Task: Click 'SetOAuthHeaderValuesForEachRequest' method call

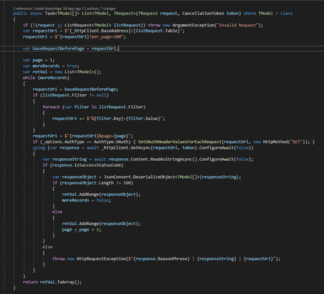Action: [x=180, y=142]
